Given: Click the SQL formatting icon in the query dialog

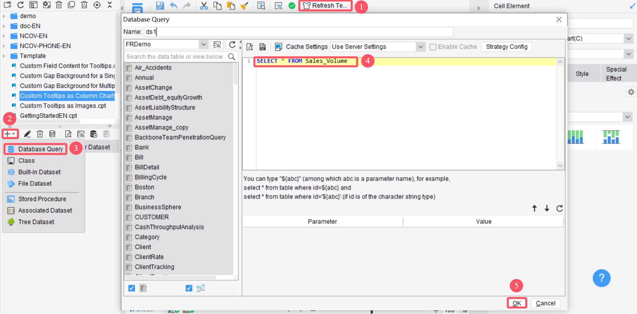Looking at the screenshot, I should pos(263,47).
